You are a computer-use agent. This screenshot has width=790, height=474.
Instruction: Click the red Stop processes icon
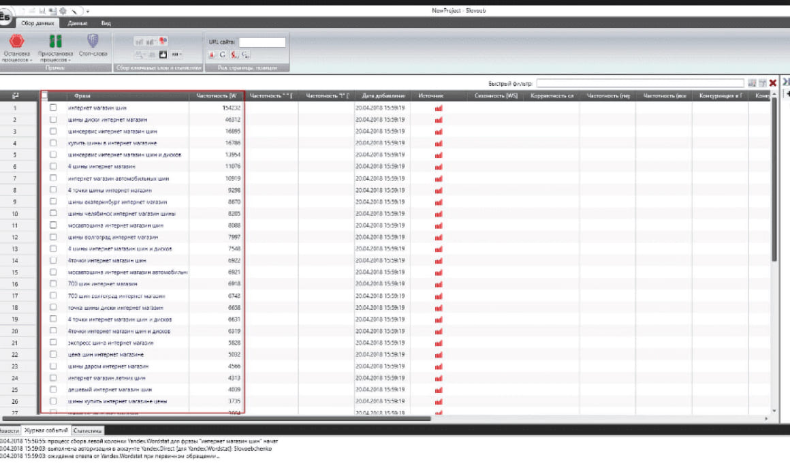18,41
